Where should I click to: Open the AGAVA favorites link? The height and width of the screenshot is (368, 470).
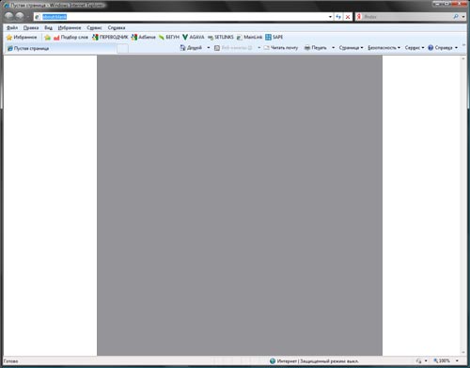pos(193,38)
